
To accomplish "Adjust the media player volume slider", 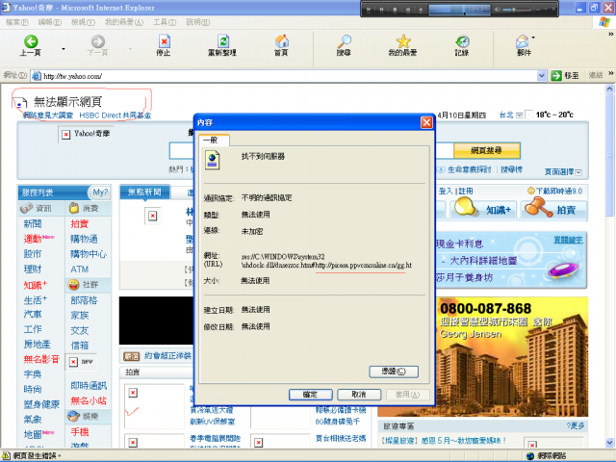I will 514,10.
